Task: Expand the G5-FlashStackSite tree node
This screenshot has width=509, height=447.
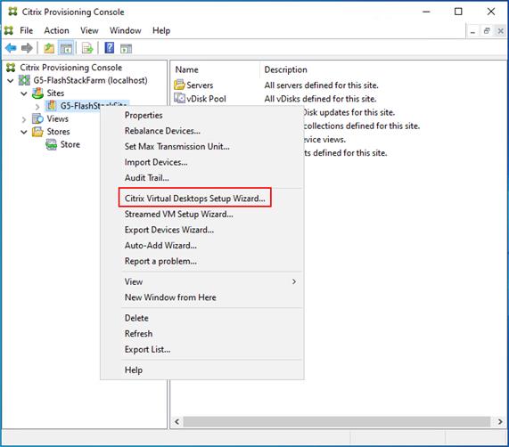Action: click(37, 106)
